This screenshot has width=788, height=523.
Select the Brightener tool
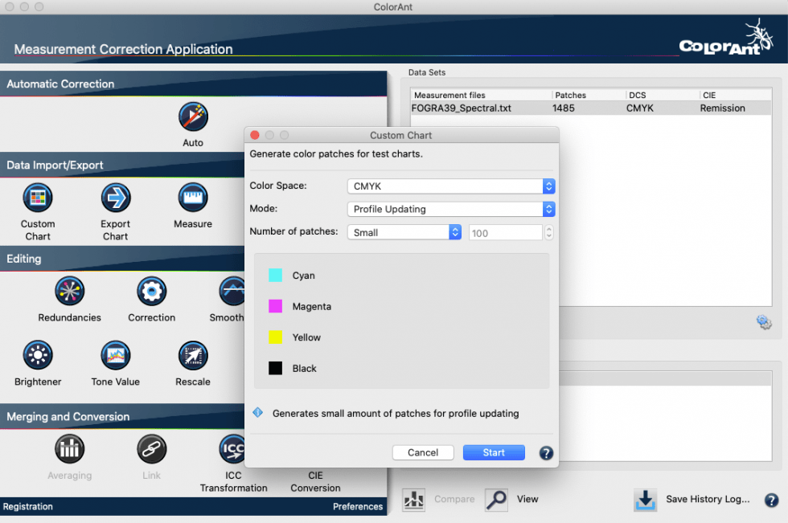37,355
